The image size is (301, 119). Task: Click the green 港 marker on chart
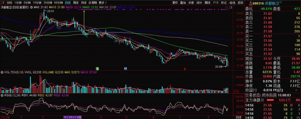[98, 68]
